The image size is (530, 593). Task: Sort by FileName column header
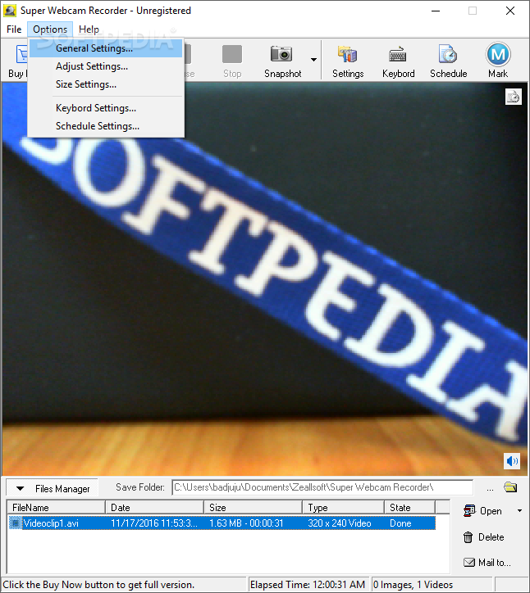click(56, 508)
